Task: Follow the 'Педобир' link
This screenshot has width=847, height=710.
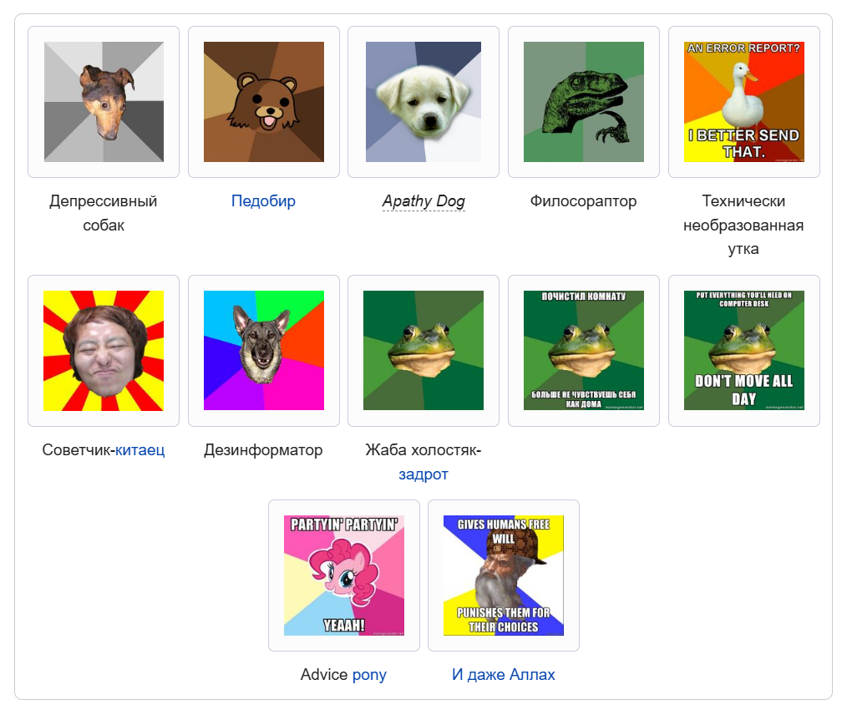Action: click(263, 201)
